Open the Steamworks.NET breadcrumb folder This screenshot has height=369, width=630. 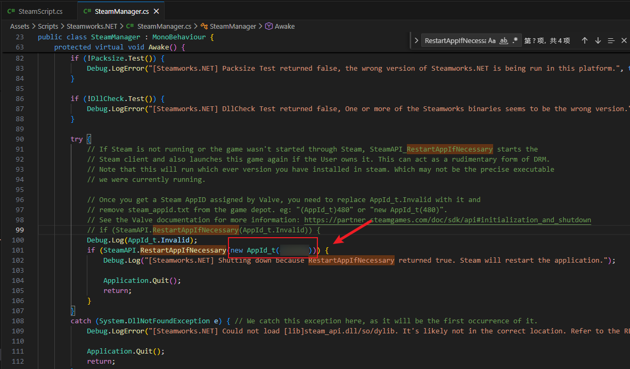pyautogui.click(x=92, y=26)
